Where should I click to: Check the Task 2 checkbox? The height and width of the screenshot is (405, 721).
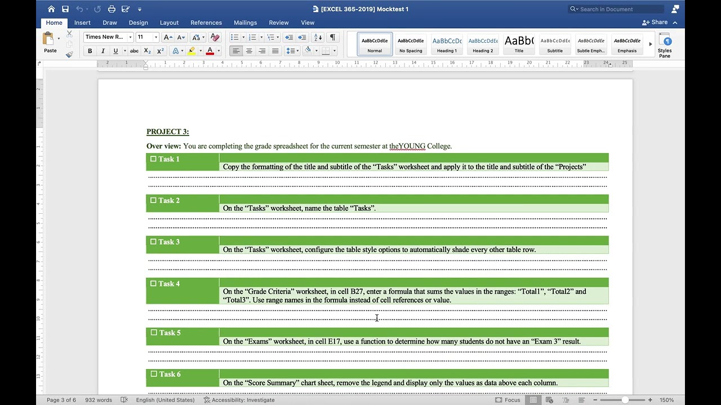(x=153, y=200)
